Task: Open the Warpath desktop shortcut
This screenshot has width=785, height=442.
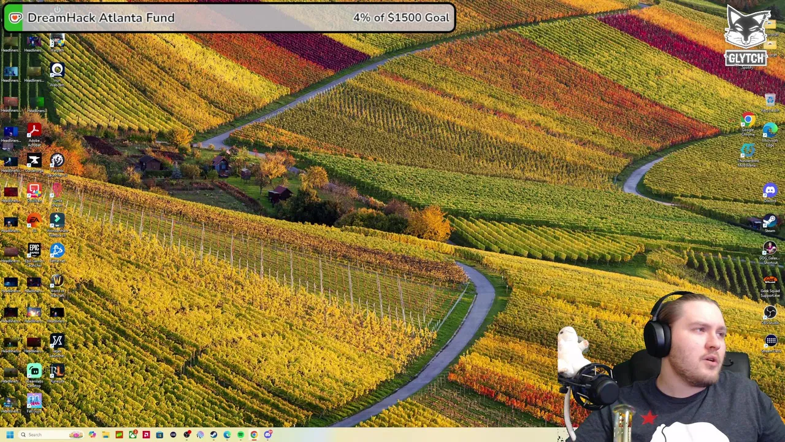Action: coord(57,42)
